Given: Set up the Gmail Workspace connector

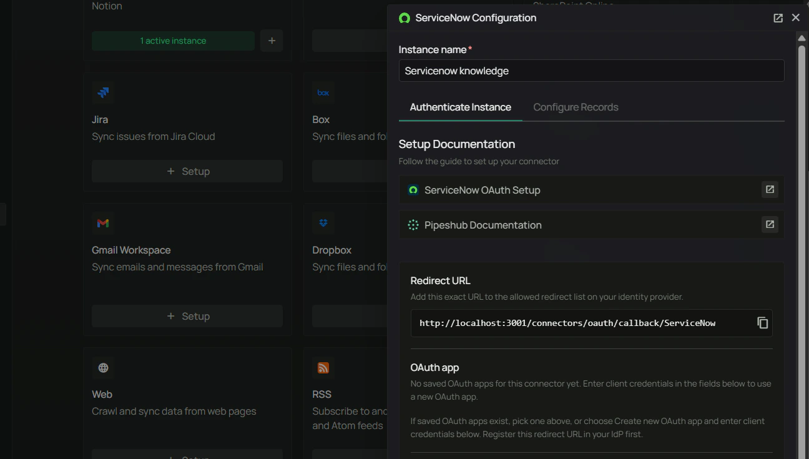Looking at the screenshot, I should [187, 316].
